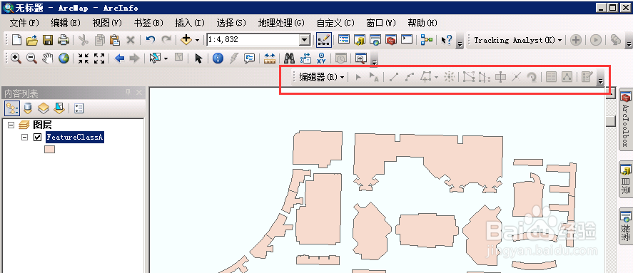Activate the Pan hand tool
633x273 pixels.
click(48, 58)
